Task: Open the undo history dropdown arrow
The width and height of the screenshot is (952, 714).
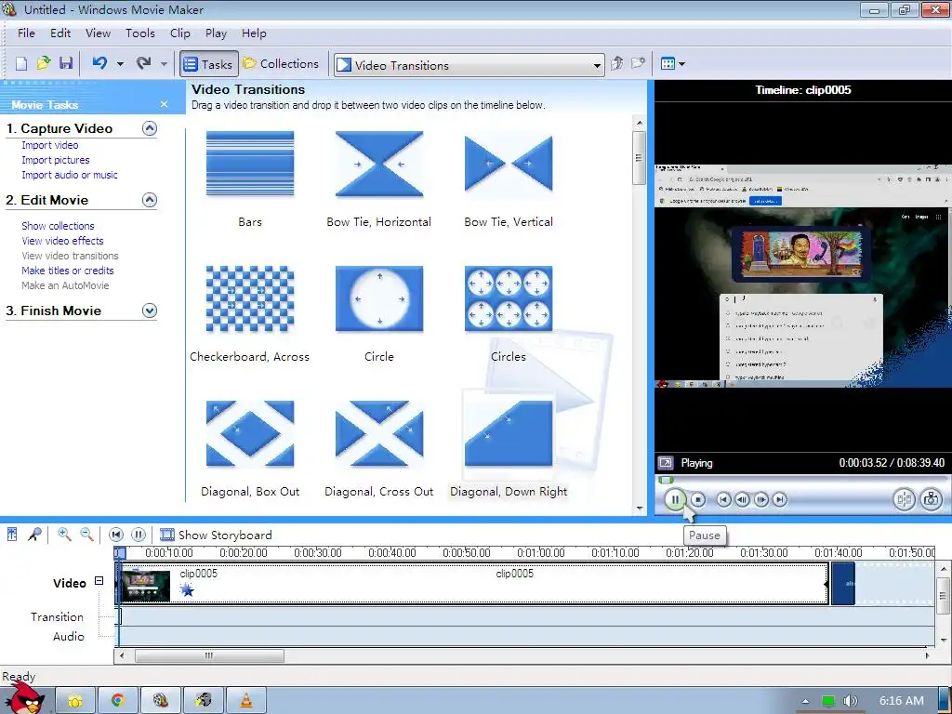Action: point(120,64)
